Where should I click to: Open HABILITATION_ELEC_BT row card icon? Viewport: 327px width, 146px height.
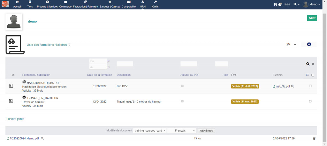point(11,86)
